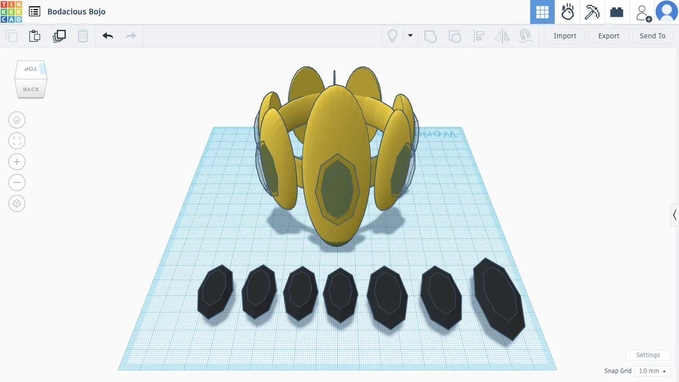Click the Home view icon
Viewport: 679px width, 382px height.
(x=17, y=120)
